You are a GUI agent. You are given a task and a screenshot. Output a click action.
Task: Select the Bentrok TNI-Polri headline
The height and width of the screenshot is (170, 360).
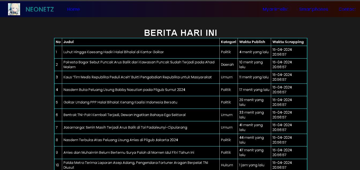(x=124, y=115)
